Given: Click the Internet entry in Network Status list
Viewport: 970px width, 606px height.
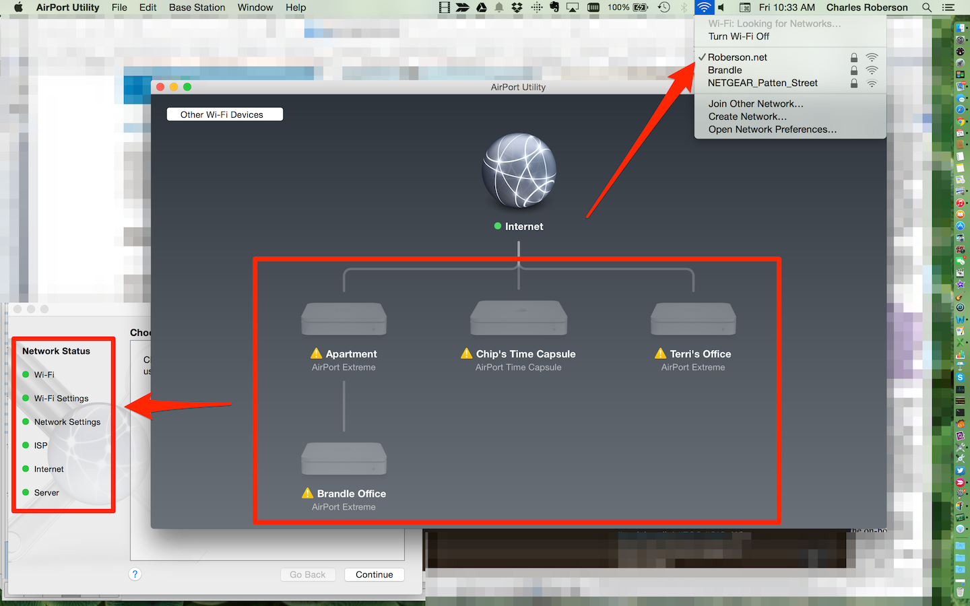Looking at the screenshot, I should pyautogui.click(x=49, y=469).
